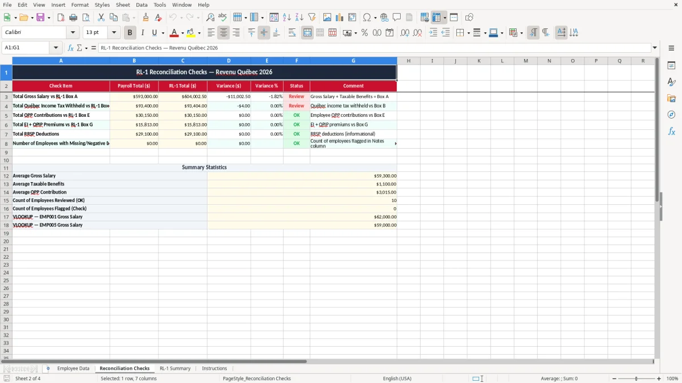This screenshot has width=682, height=383.
Task: Run the spelling check
Action: tap(223, 18)
